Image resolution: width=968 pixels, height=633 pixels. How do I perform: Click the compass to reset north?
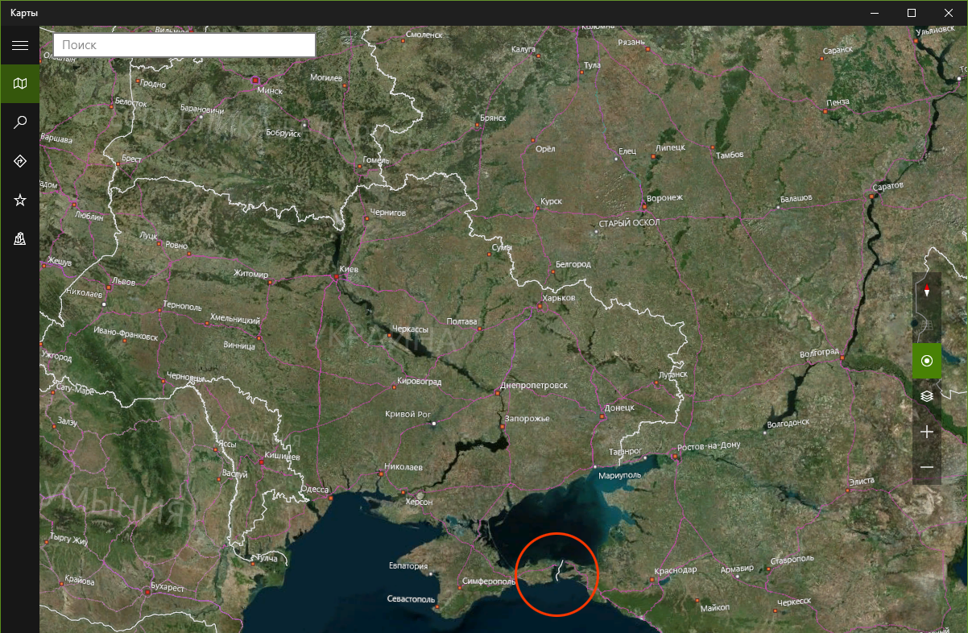(x=926, y=290)
